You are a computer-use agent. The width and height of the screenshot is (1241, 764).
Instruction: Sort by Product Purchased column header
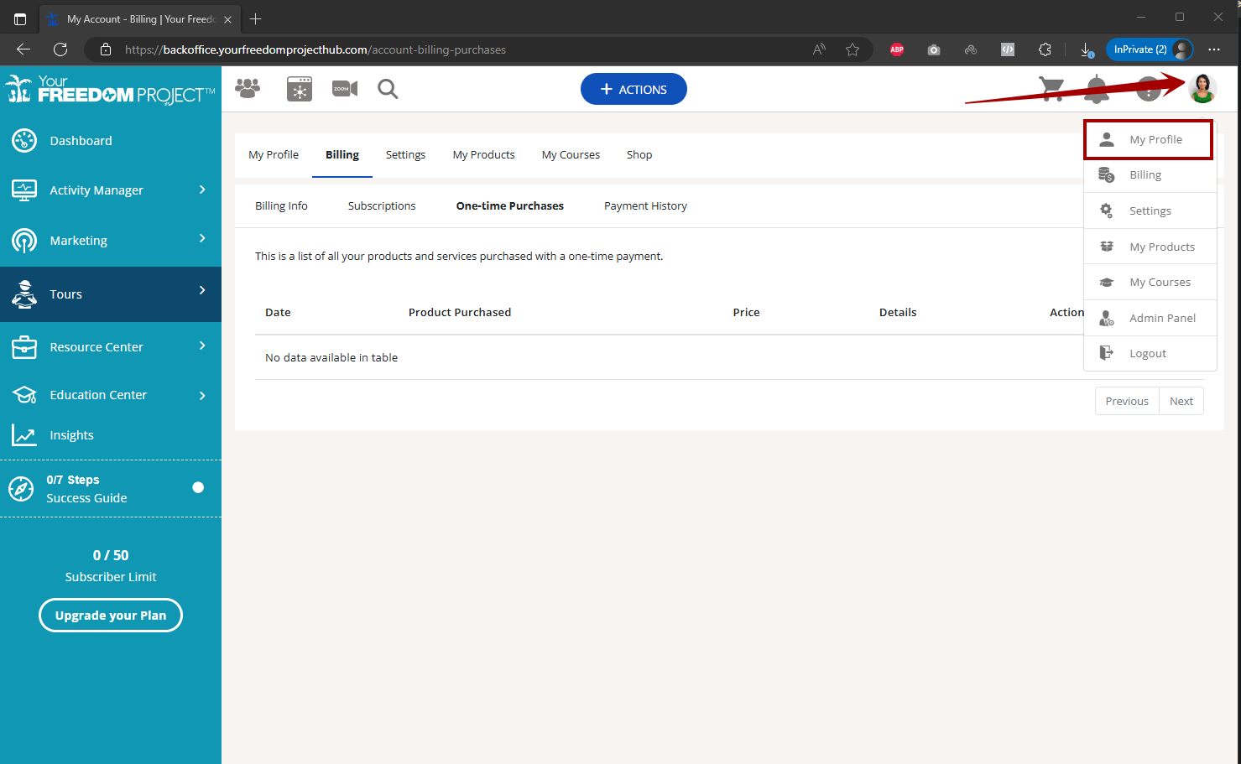coord(460,312)
